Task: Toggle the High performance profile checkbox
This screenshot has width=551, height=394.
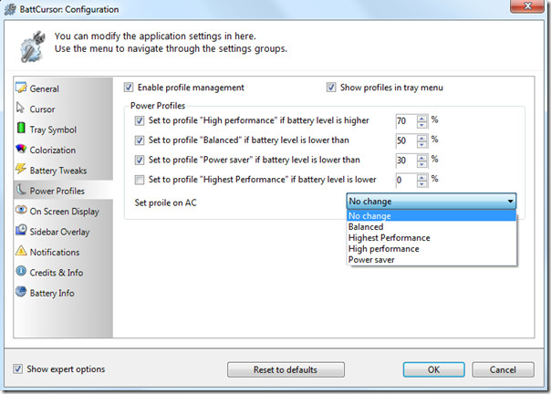Action: click(x=140, y=120)
